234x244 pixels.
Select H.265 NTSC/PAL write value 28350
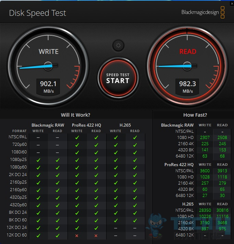pos(205,210)
